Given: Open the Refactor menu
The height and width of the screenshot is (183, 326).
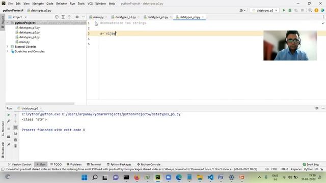Looking at the screenshot, I should coord(61,4).
